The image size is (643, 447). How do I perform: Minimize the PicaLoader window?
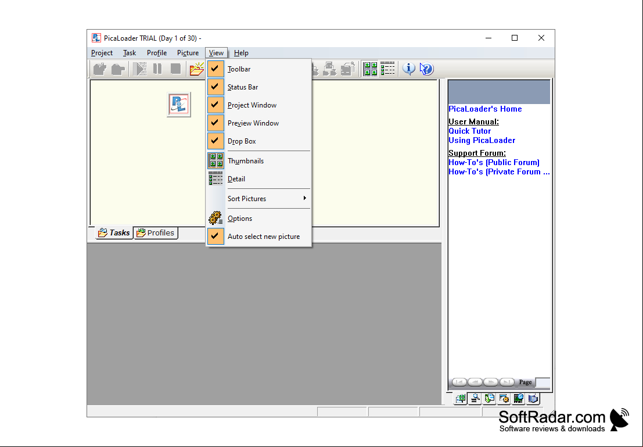[x=488, y=38]
